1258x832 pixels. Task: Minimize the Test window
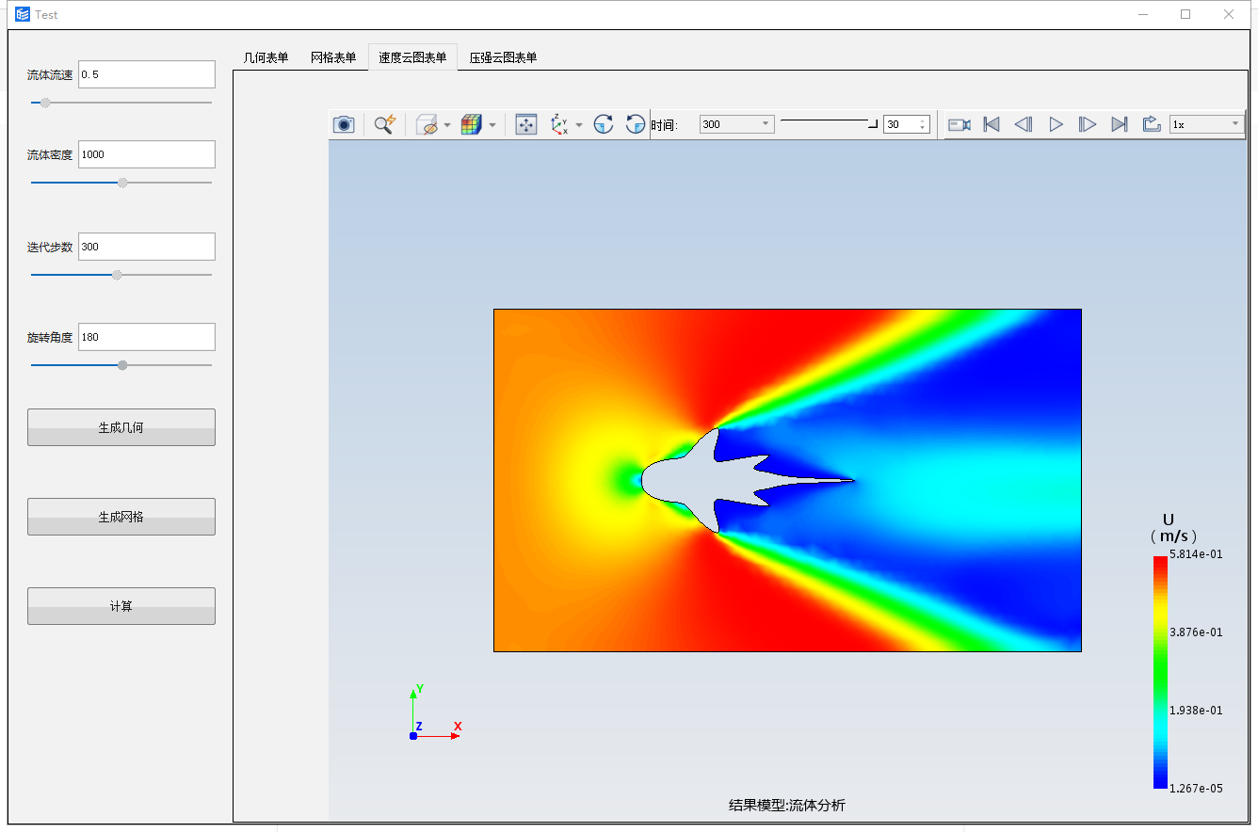coord(1143,14)
